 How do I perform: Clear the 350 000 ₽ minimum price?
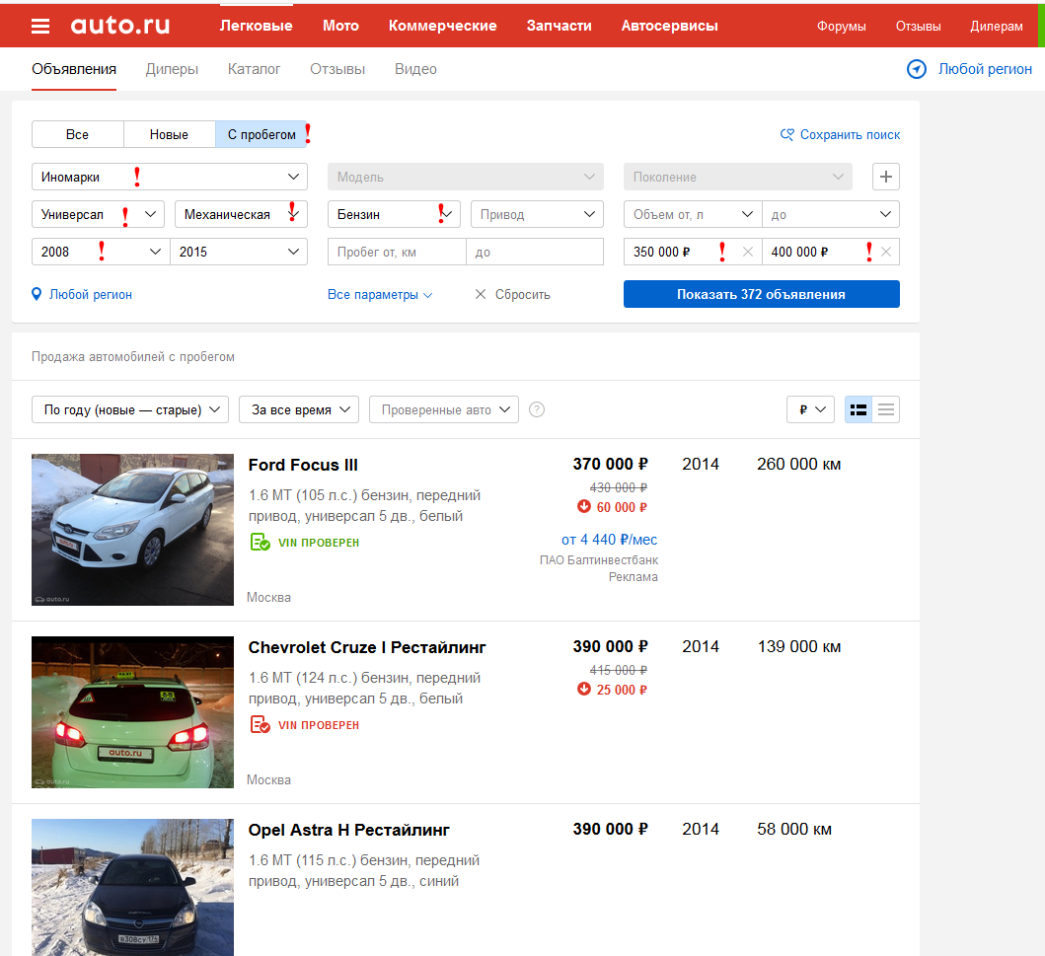(748, 252)
